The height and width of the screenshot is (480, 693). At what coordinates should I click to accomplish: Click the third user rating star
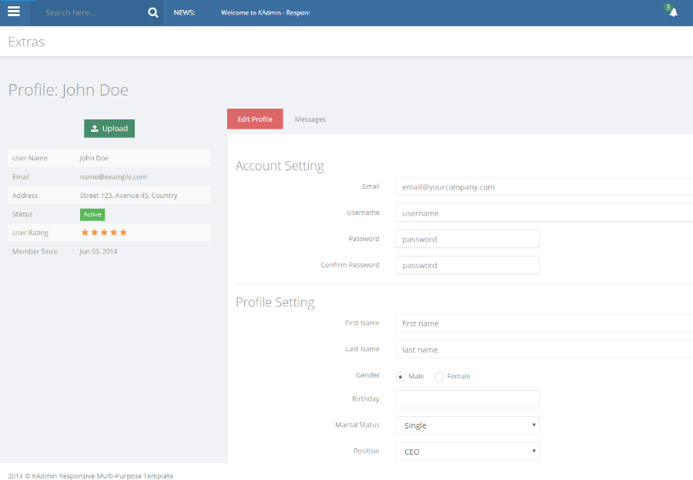104,233
